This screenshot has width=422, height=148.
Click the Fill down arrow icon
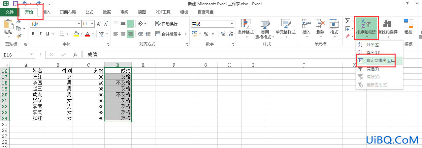[x=348, y=29]
